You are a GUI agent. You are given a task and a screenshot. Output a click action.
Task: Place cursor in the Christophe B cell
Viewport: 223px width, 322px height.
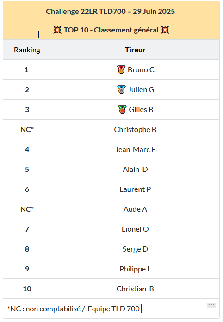pos(135,129)
